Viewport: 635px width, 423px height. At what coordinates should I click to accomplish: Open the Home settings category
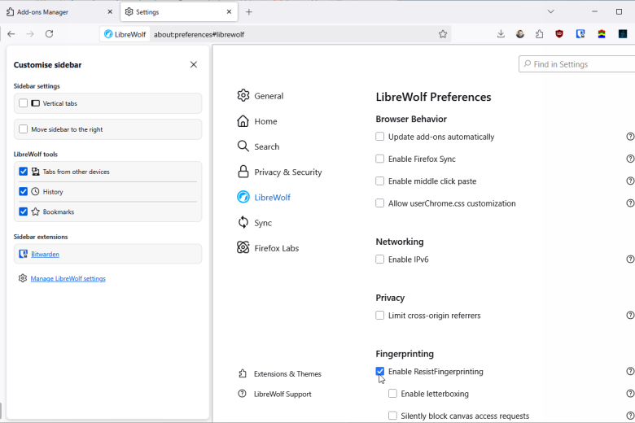[x=257, y=121]
